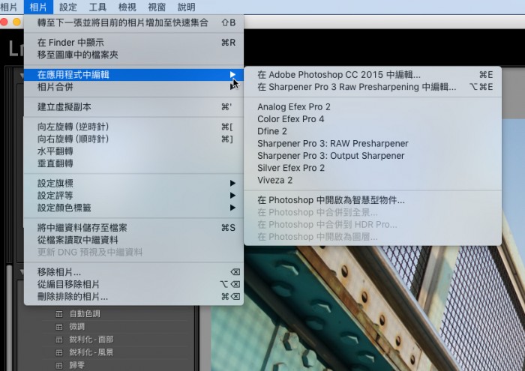Choose 建立虛擬副本
Viewport: 525px width, 371px height.
[134, 107]
